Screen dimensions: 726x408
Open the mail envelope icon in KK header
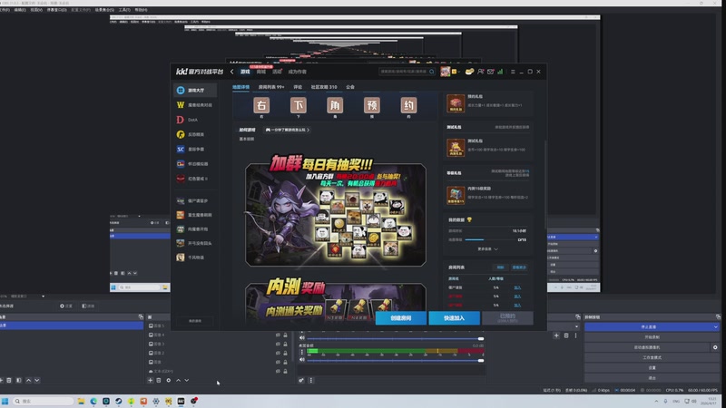[x=490, y=72]
